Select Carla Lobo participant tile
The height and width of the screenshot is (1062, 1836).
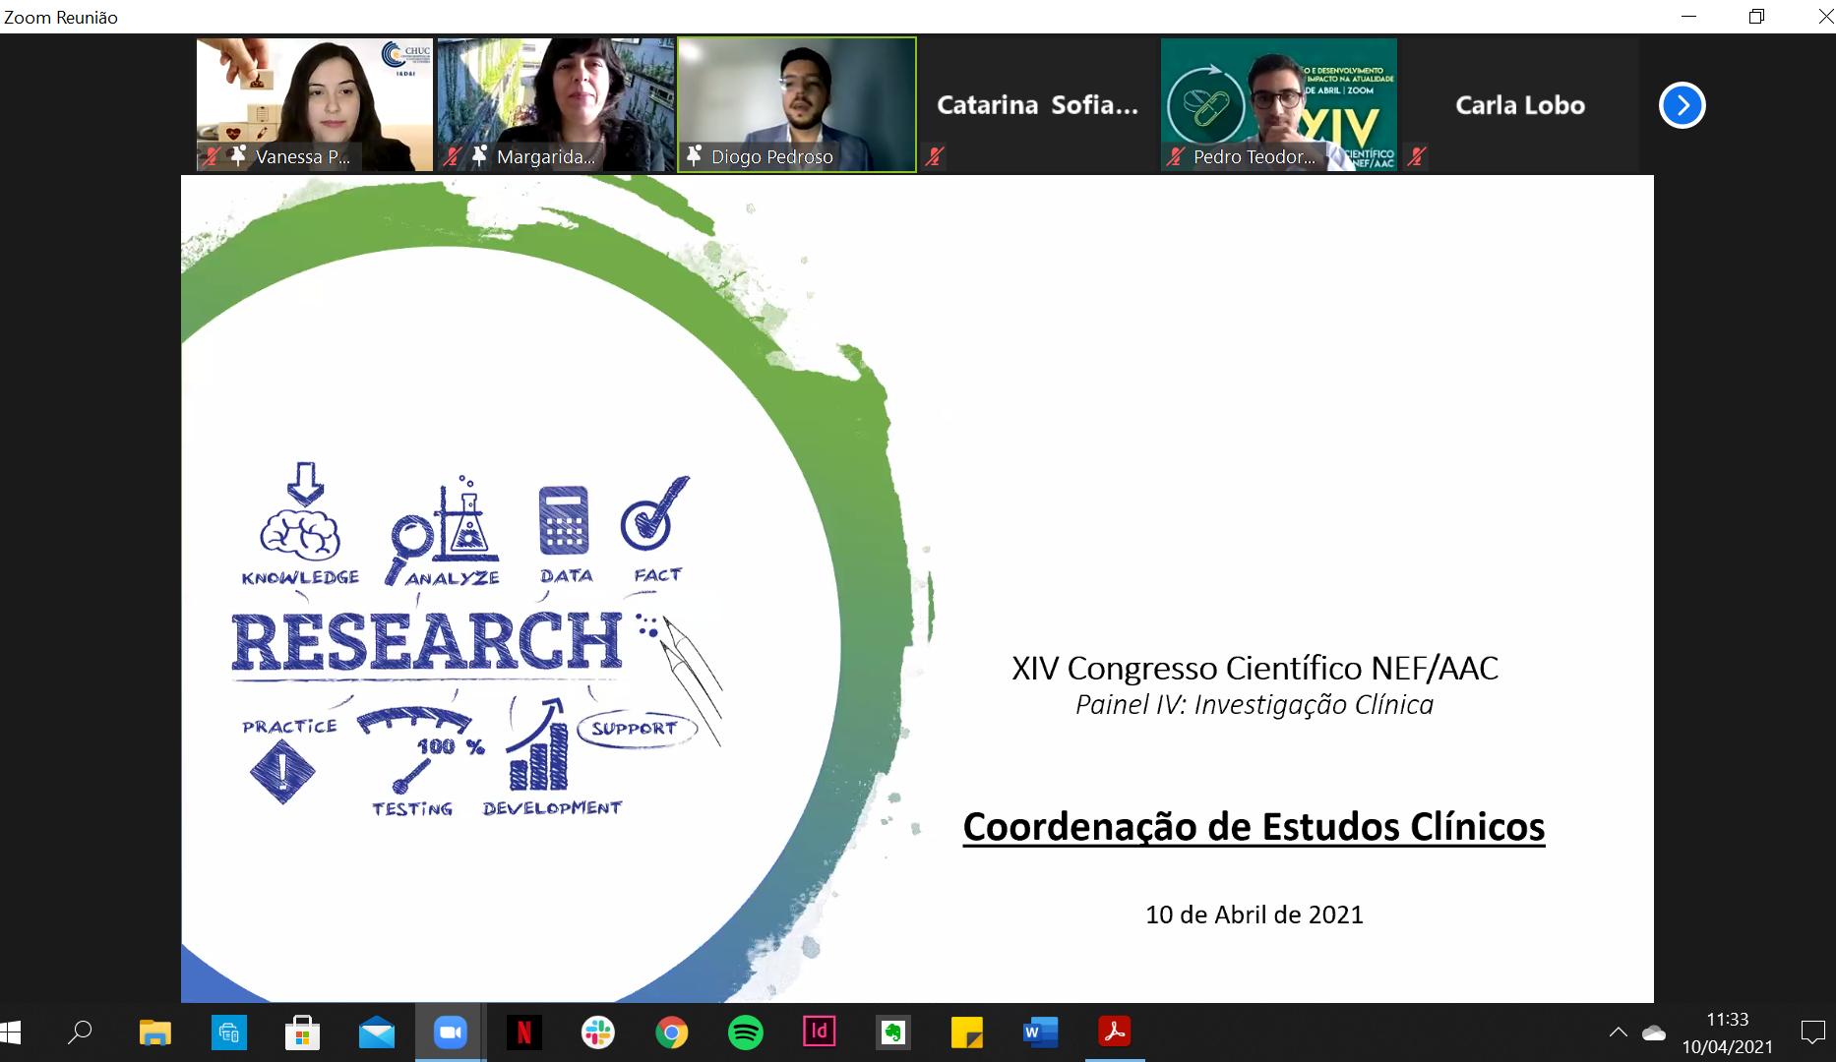click(x=1519, y=105)
